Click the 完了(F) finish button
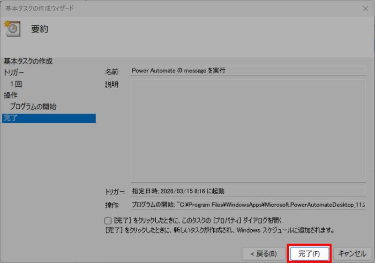The height and width of the screenshot is (263, 375). 309,254
